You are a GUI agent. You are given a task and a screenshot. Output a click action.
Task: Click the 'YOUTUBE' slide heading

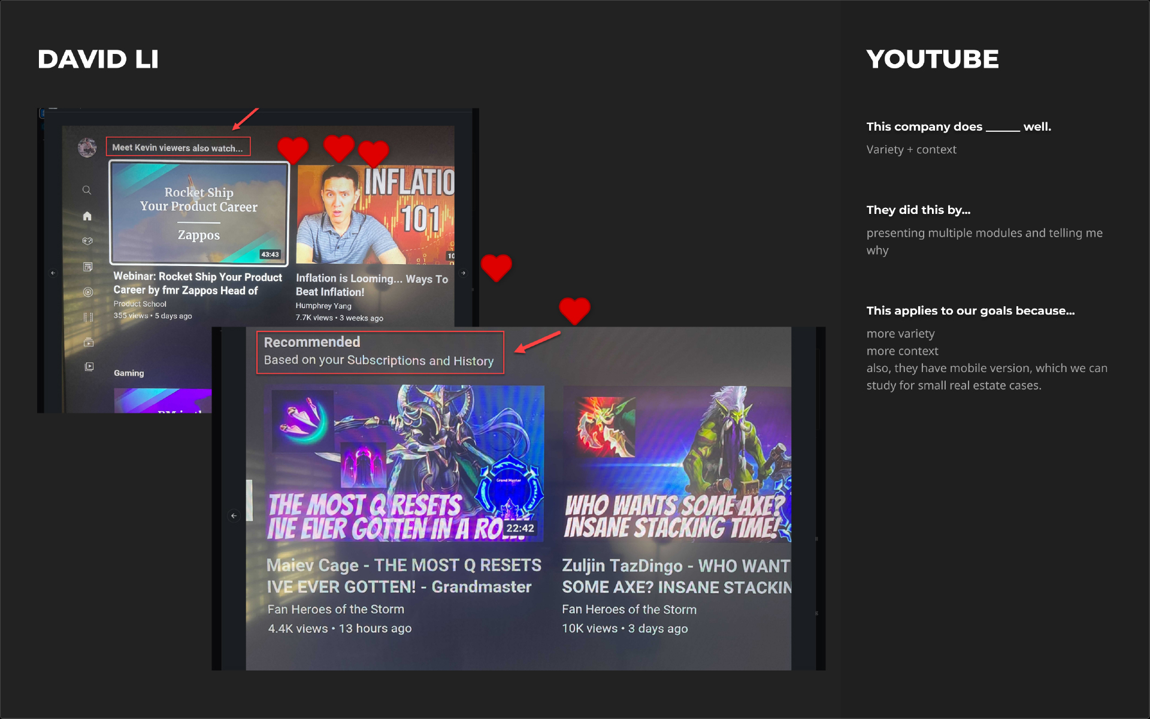coord(933,59)
